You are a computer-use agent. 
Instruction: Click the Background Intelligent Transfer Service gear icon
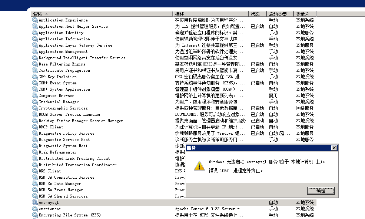35,58
